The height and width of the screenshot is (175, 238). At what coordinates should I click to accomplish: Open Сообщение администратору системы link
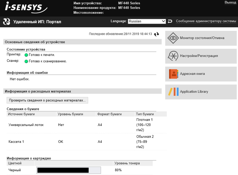[206, 21]
